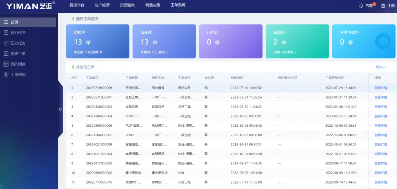Click the 待办任务 sidebar icon
397x189 pixels.
[6, 33]
